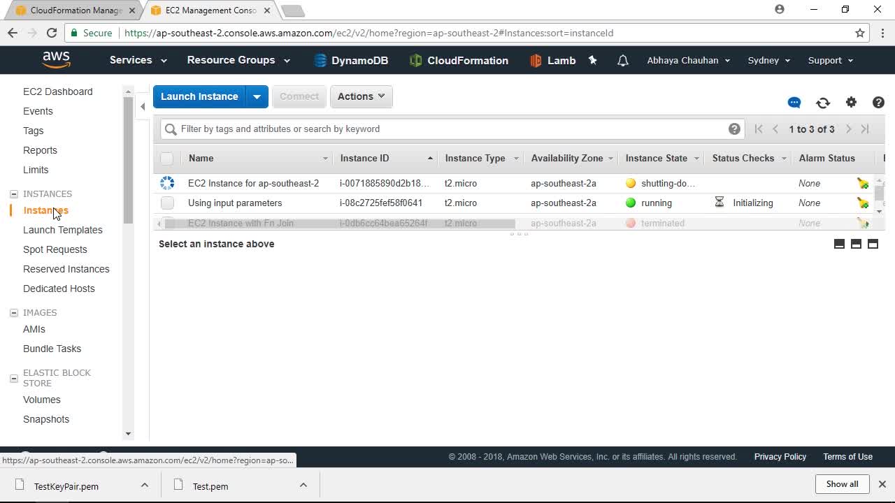The image size is (895, 503).
Task: Open the Services dropdown menu
Action: pyautogui.click(x=138, y=60)
